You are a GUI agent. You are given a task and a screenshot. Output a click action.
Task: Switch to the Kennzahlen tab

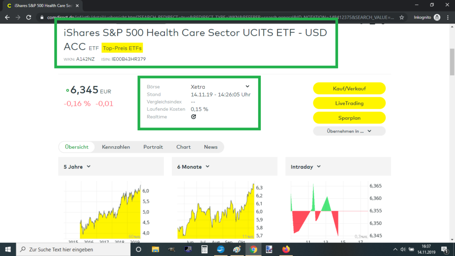tap(116, 147)
